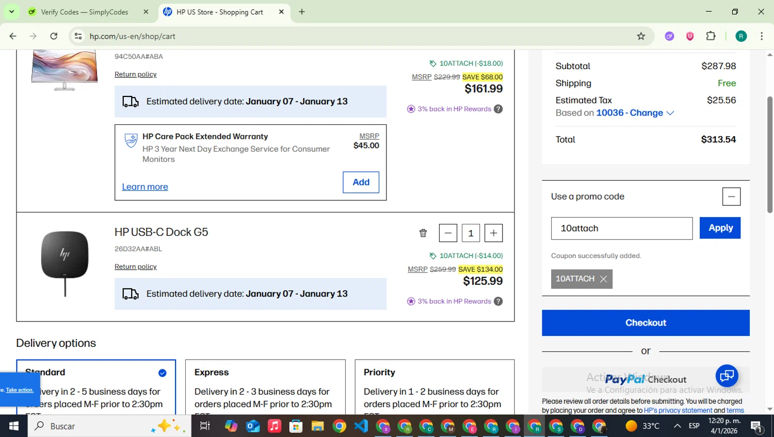Close the HP Shopping Cart tab
This screenshot has width=774, height=437.
tap(281, 12)
